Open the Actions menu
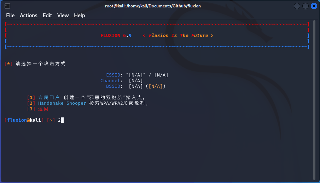The width and height of the screenshot is (320, 183). pos(29,16)
